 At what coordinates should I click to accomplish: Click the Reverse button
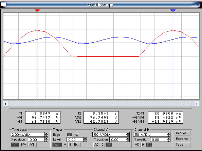click(x=182, y=139)
